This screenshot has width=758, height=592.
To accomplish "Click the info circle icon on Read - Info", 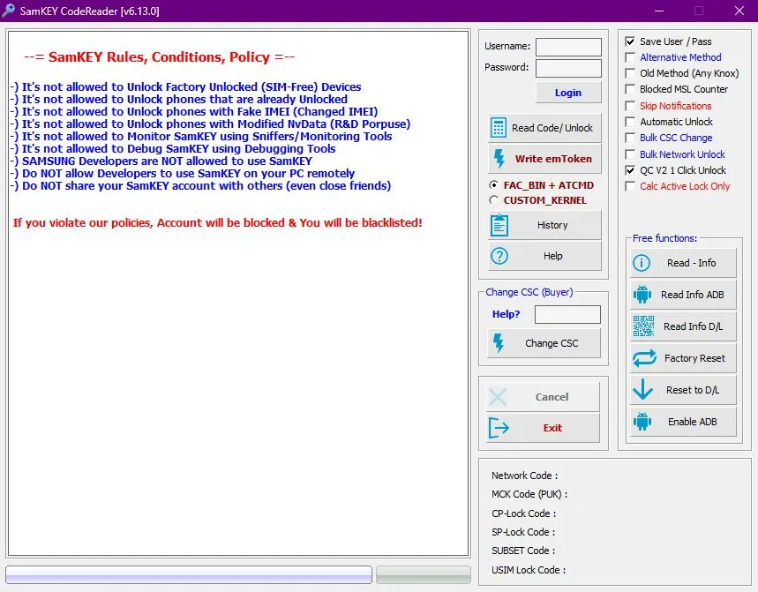I will (x=642, y=263).
